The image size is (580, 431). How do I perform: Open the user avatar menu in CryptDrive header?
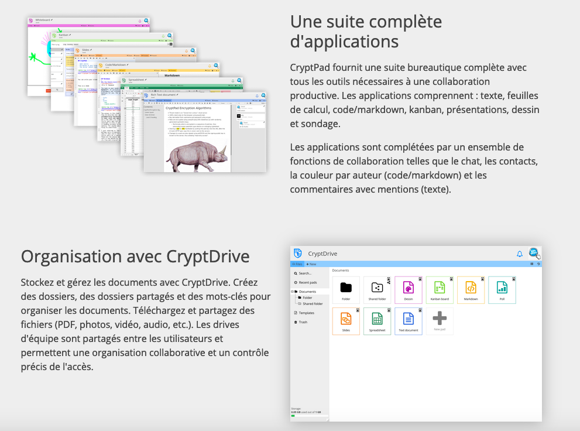coord(533,253)
